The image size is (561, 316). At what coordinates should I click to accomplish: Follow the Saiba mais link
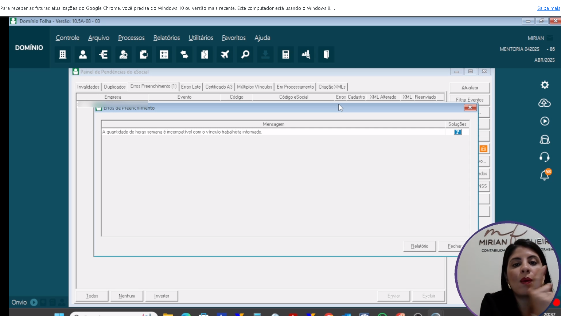[x=548, y=8]
